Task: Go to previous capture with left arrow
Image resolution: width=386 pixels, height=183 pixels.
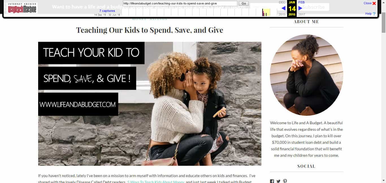Action: [283, 8]
